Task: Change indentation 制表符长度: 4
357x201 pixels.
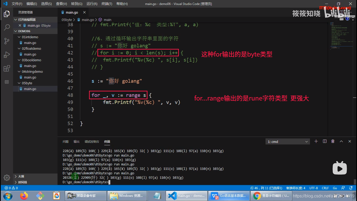Action: coord(296,188)
